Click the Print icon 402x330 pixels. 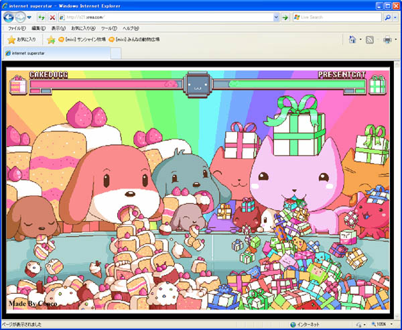click(387, 40)
